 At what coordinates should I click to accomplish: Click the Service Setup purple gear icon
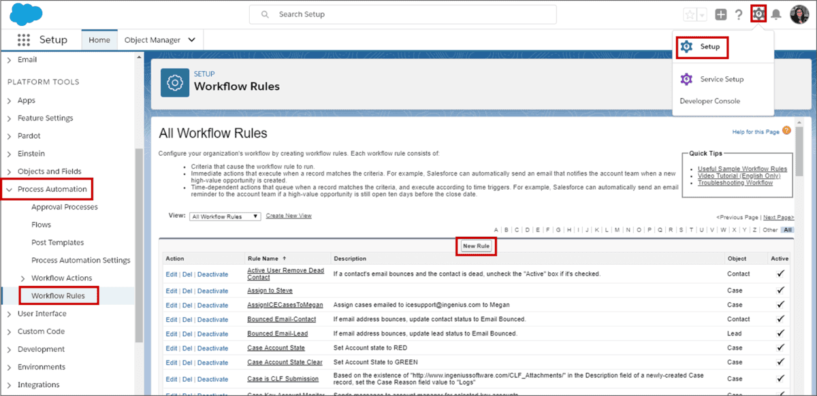click(x=686, y=79)
